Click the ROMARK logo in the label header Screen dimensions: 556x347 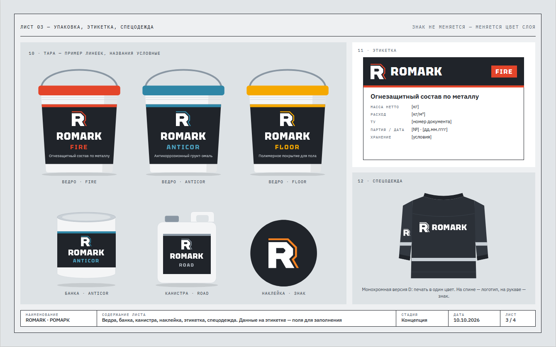406,71
